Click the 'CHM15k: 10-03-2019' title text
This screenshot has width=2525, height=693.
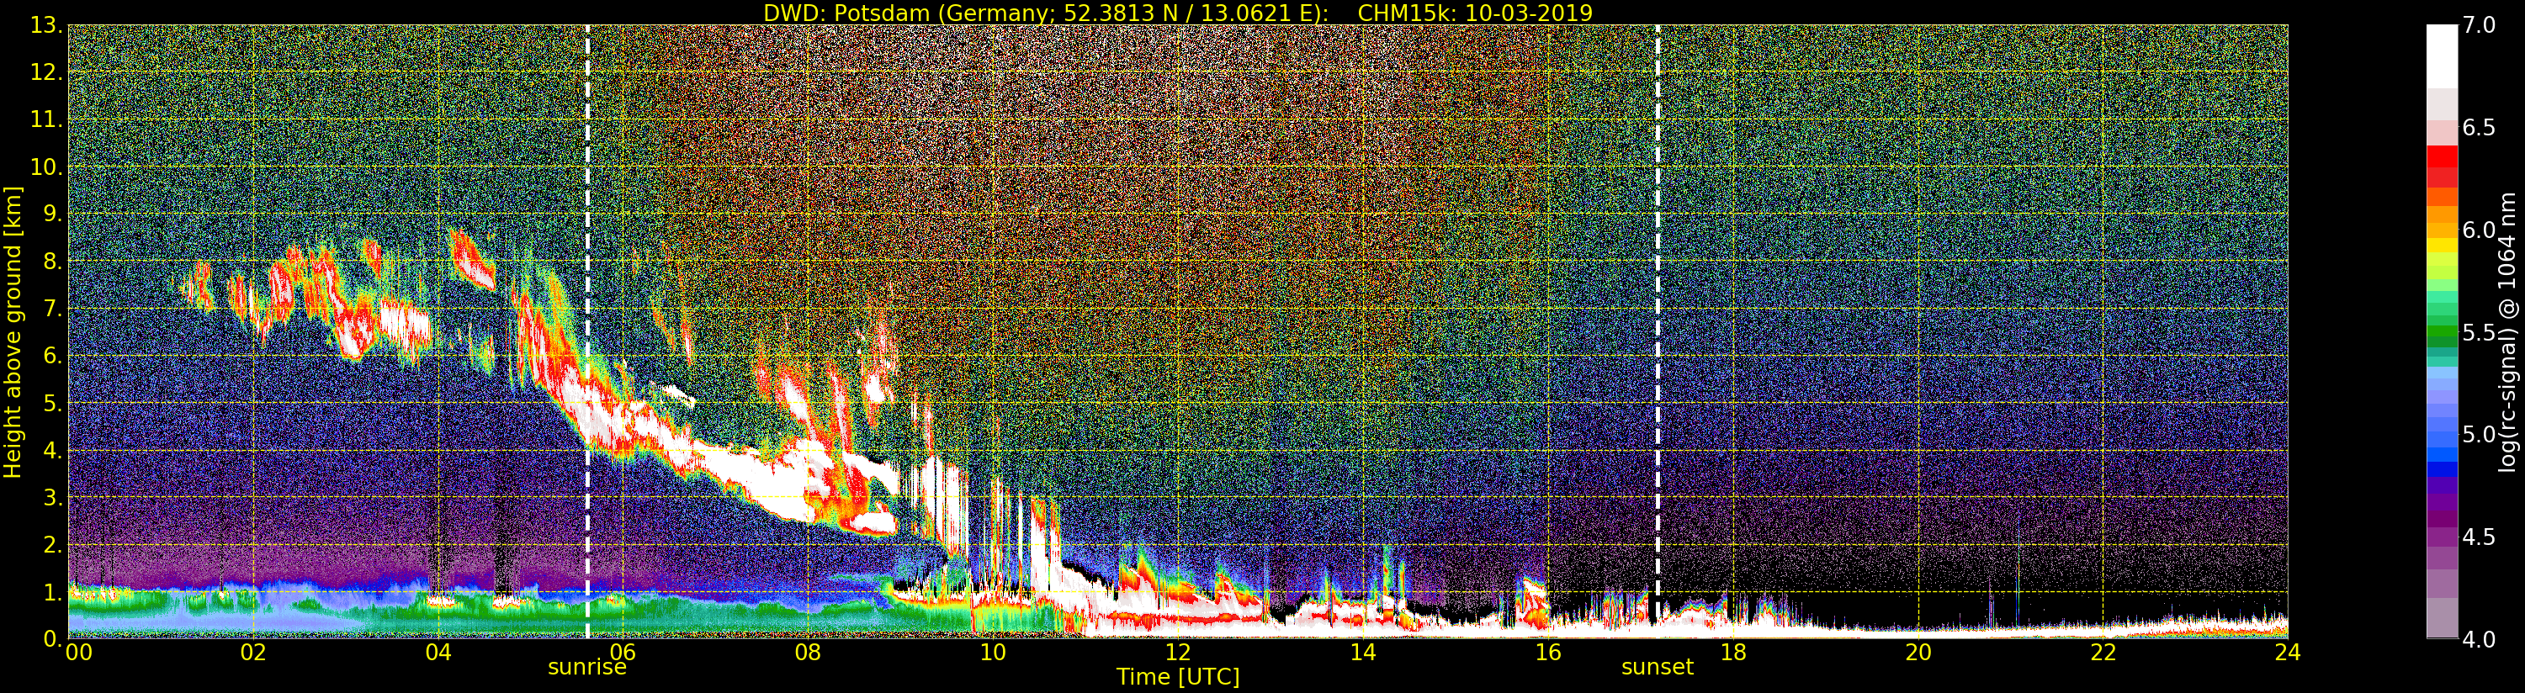point(1474,13)
